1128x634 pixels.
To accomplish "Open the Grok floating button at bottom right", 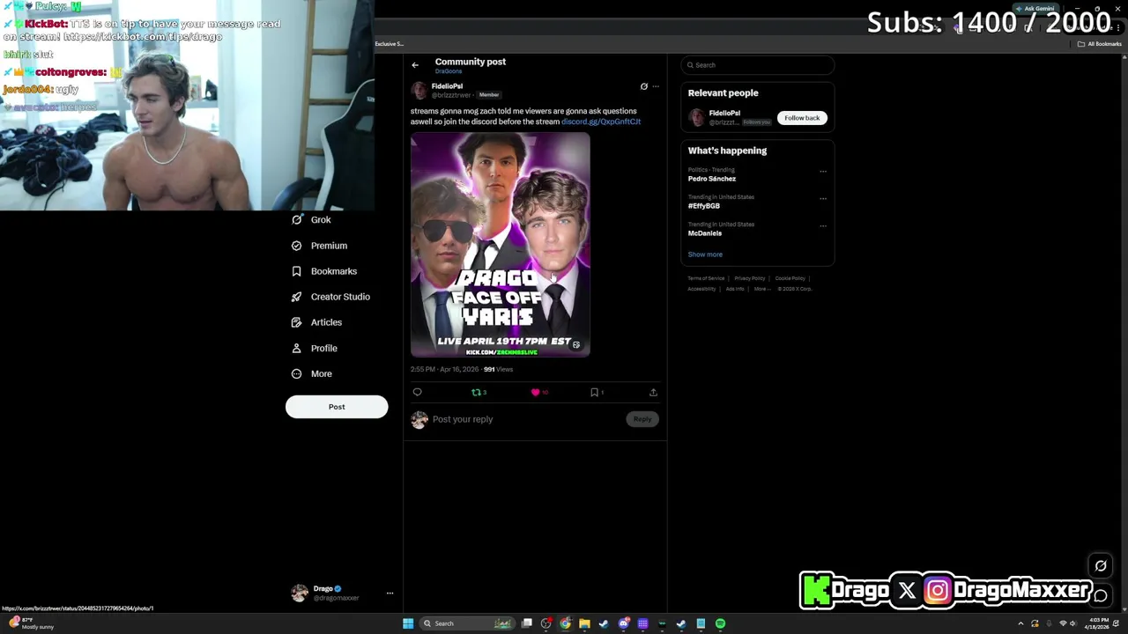I will coord(1101,566).
